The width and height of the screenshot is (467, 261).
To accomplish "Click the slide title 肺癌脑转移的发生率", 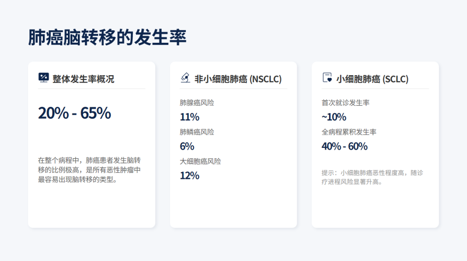I will pos(107,38).
